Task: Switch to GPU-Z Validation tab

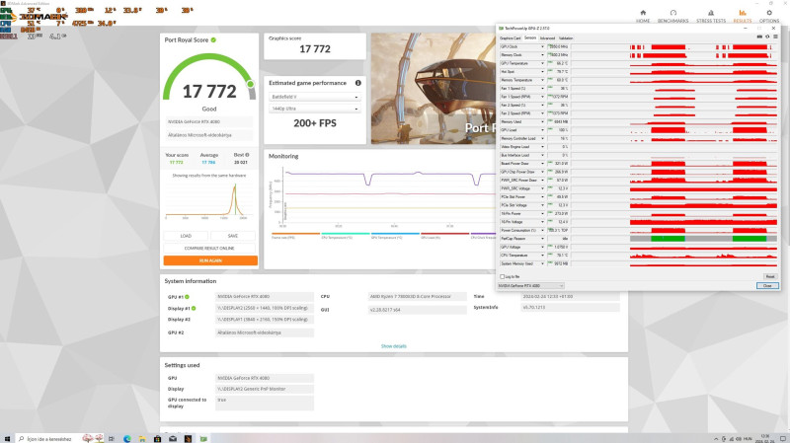Action: (x=566, y=38)
